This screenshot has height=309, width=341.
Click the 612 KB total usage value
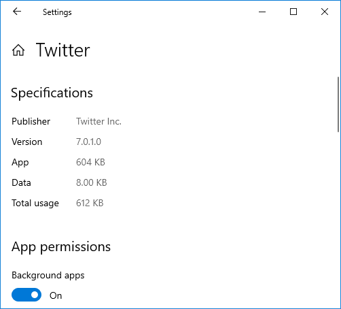click(x=90, y=203)
